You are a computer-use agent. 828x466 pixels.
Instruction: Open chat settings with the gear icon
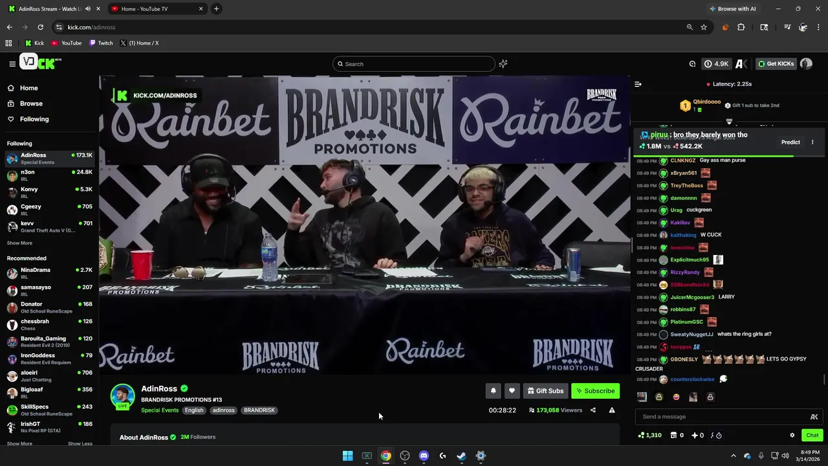[792, 436]
